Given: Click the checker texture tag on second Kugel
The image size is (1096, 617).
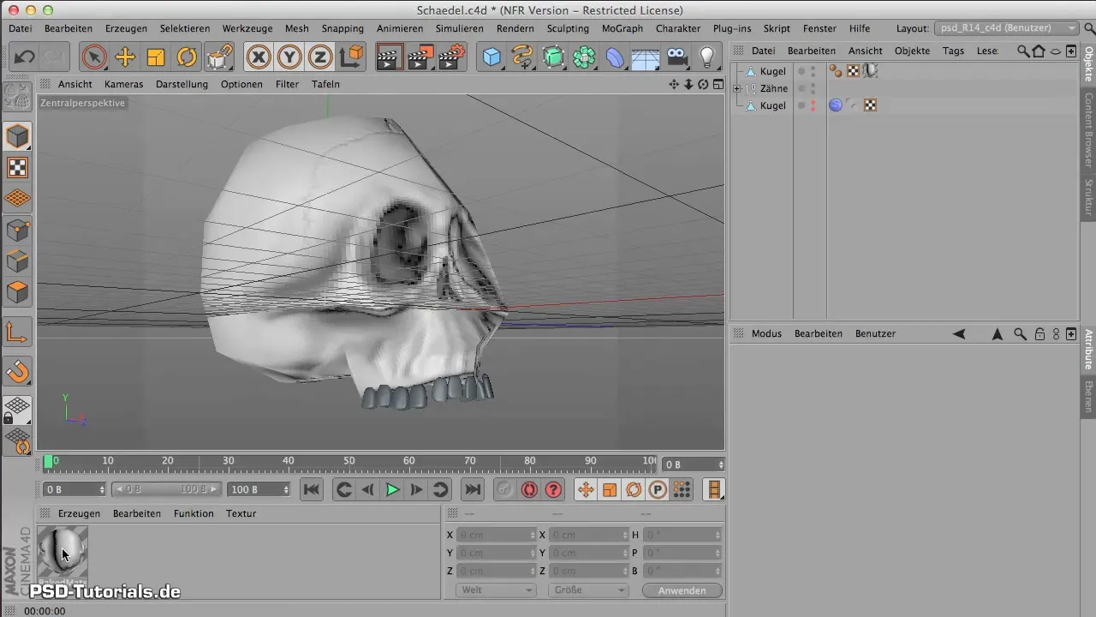Looking at the screenshot, I should pyautogui.click(x=870, y=105).
